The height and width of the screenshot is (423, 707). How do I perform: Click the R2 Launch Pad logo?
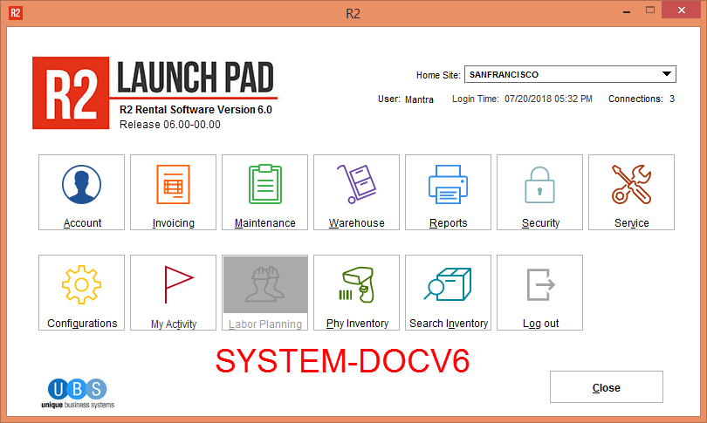(154, 93)
